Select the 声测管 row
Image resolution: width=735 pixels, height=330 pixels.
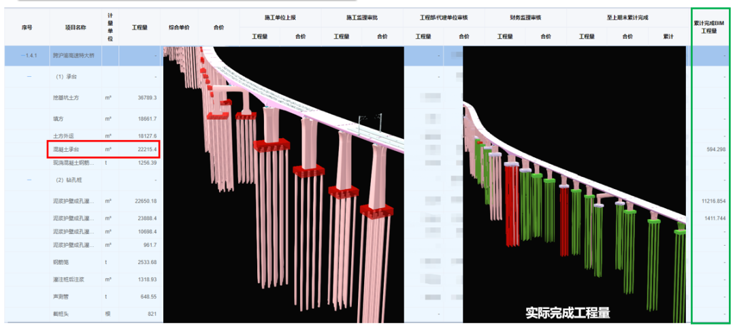63,297
